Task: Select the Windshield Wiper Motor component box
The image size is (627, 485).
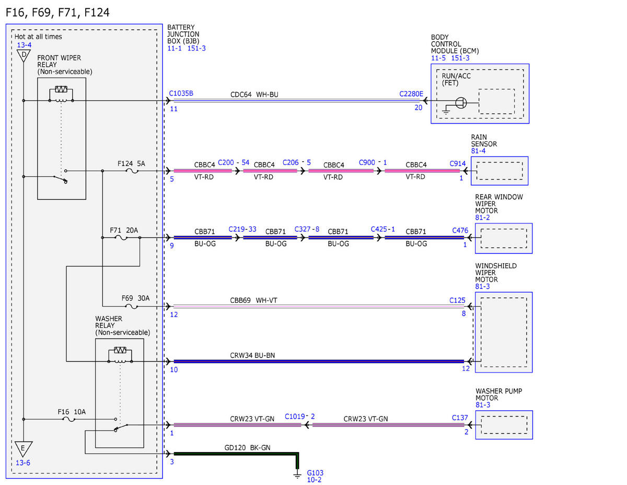Action: (504, 332)
